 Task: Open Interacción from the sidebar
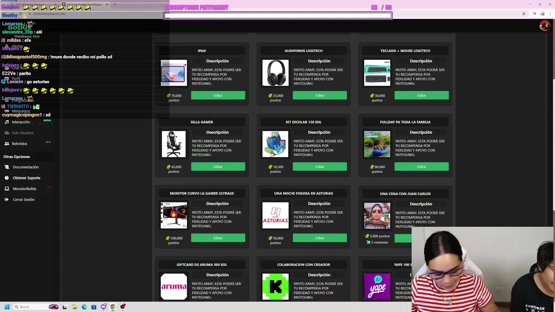pyautogui.click(x=21, y=122)
